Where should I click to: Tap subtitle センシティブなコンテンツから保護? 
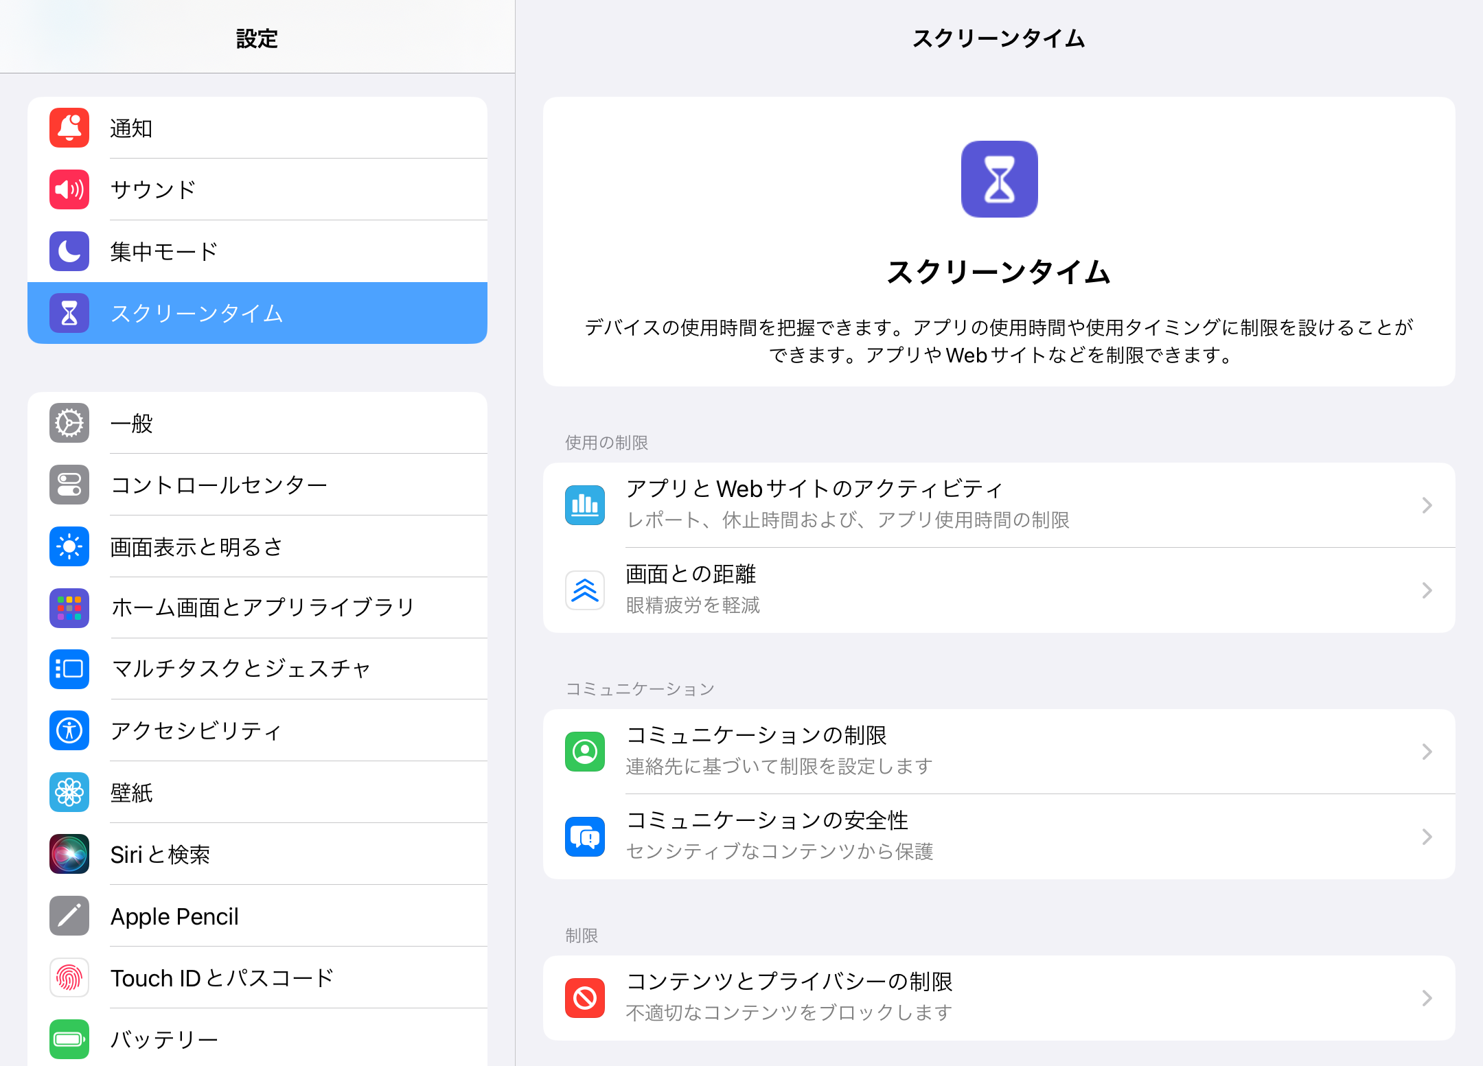point(779,852)
